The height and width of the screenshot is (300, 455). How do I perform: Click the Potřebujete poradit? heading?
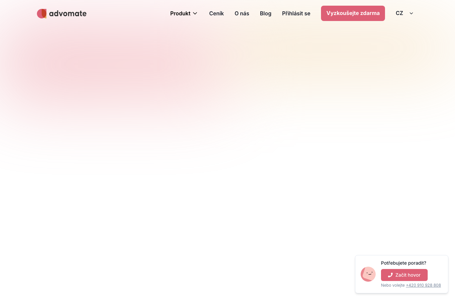(404, 263)
